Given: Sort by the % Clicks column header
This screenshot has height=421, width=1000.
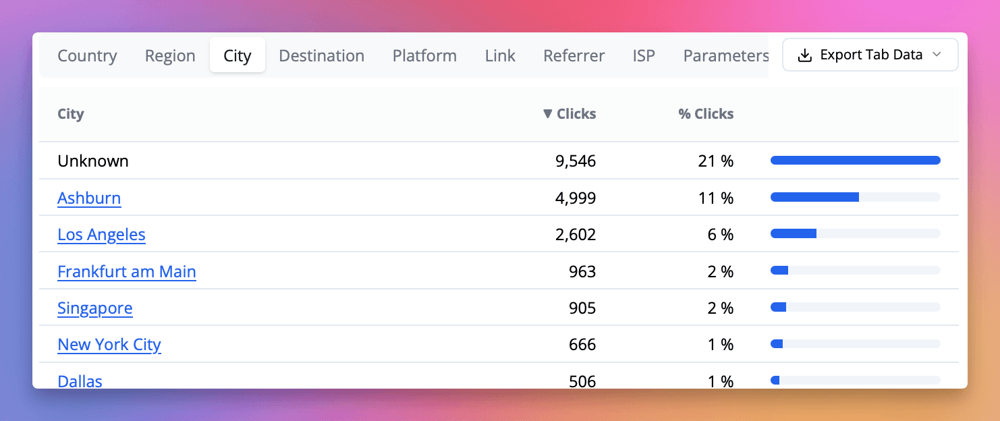Looking at the screenshot, I should click(x=706, y=114).
